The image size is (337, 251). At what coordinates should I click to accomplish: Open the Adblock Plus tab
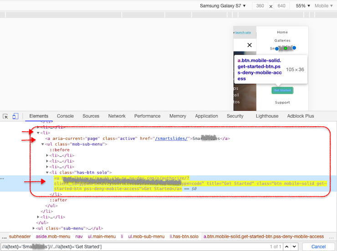point(301,116)
